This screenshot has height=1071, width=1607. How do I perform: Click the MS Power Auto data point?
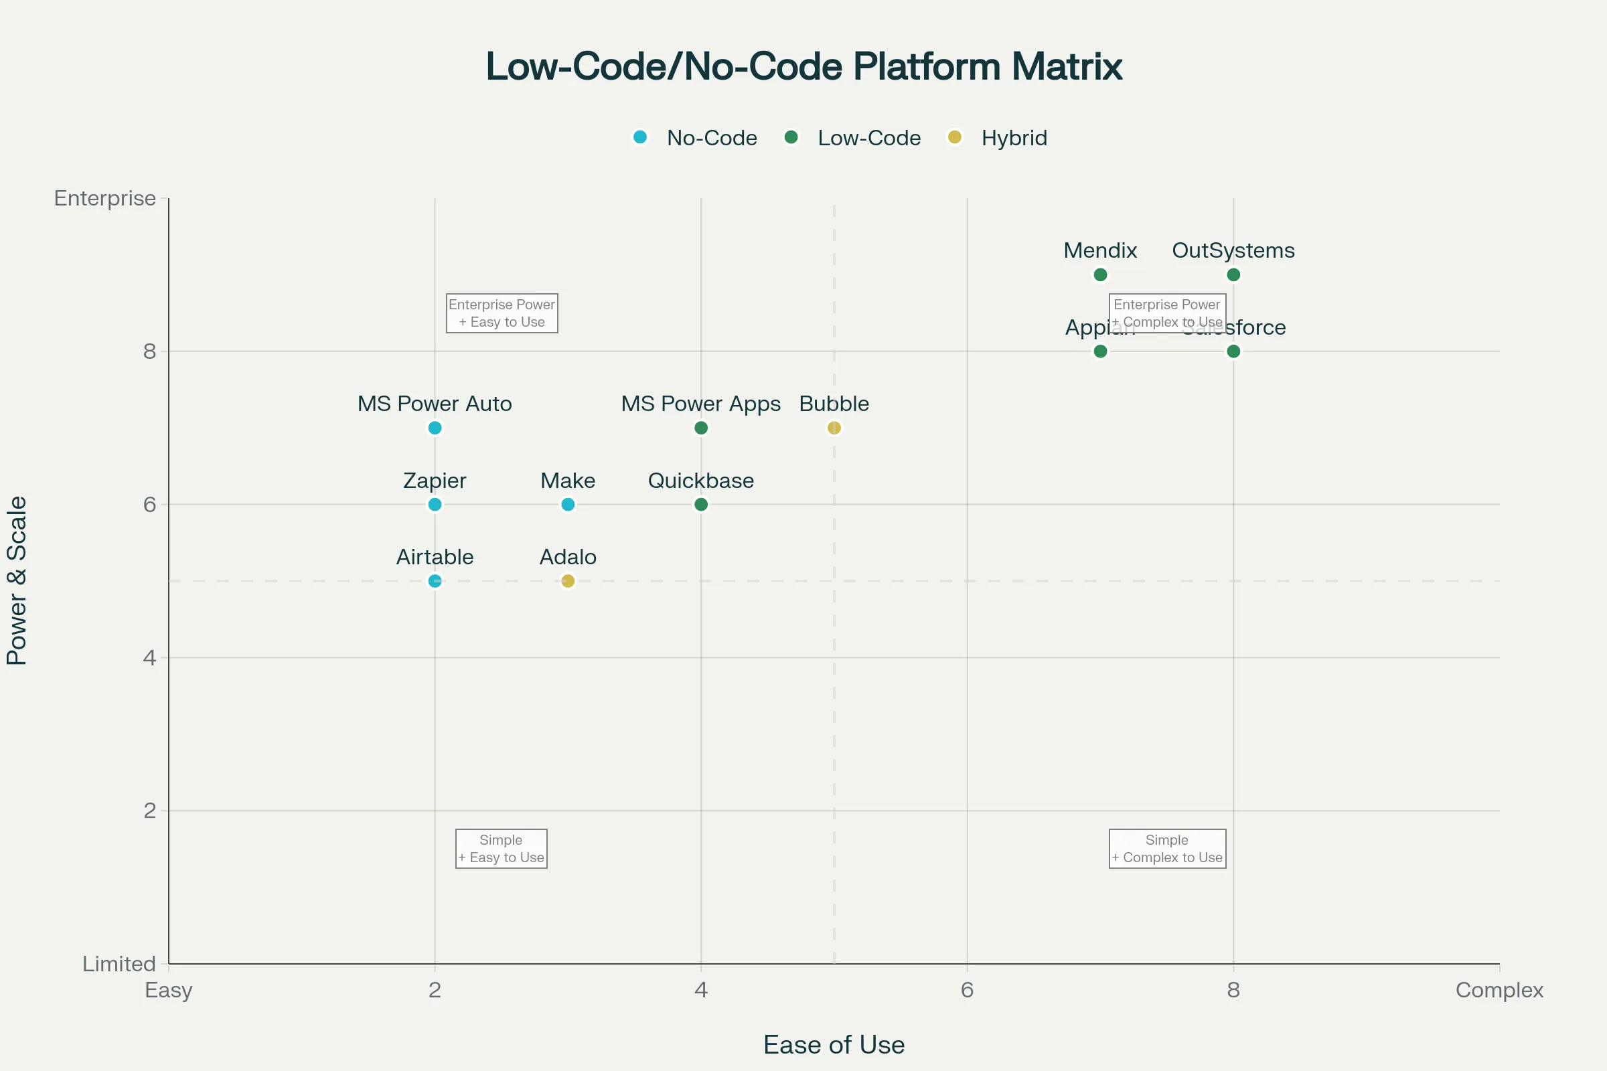435,428
